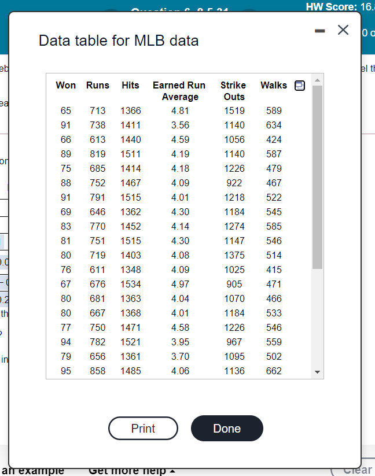Select the Walks value 589
This screenshot has width=375, height=476.
[x=274, y=110]
